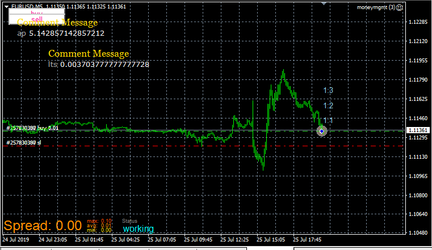Toggle one-click trading arrow beside EURUSD,M5
Screen dimensions: 432x250
6,7
